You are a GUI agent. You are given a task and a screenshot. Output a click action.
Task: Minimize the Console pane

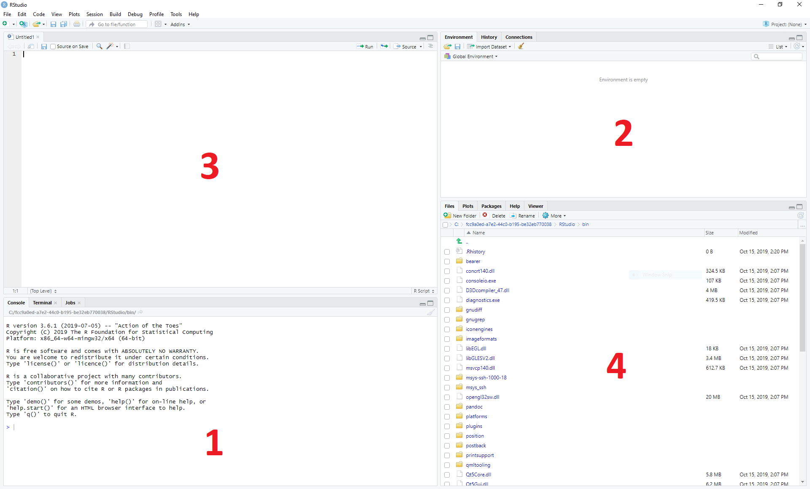click(x=422, y=304)
